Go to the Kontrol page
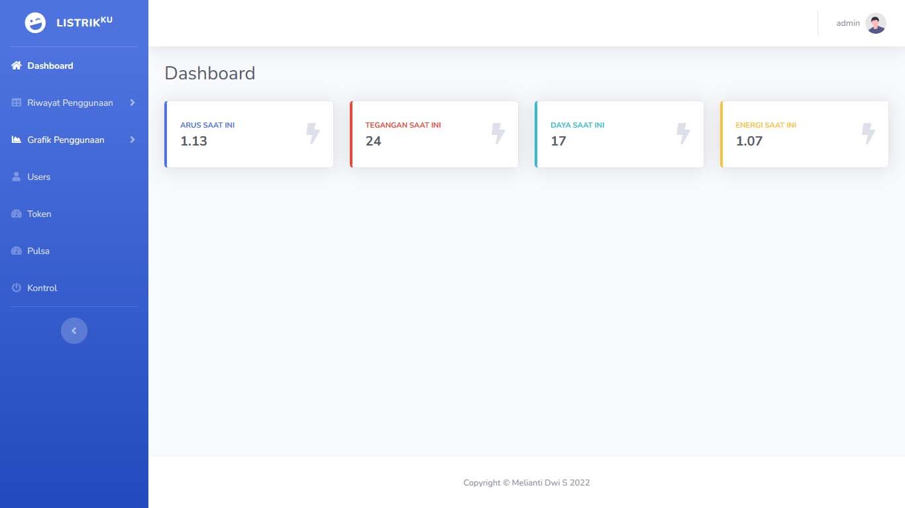This screenshot has width=905, height=508. (x=42, y=288)
